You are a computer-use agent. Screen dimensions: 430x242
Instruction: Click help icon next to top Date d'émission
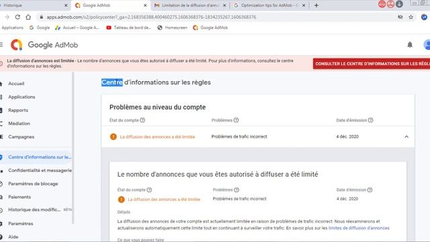370,120
